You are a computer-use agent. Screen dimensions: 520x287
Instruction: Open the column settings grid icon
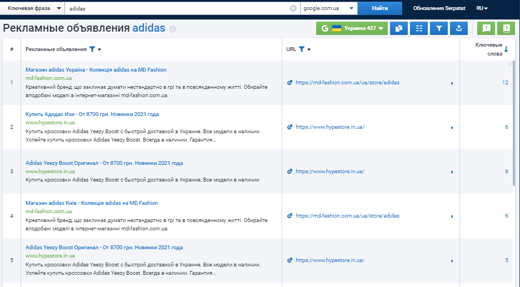(x=418, y=28)
